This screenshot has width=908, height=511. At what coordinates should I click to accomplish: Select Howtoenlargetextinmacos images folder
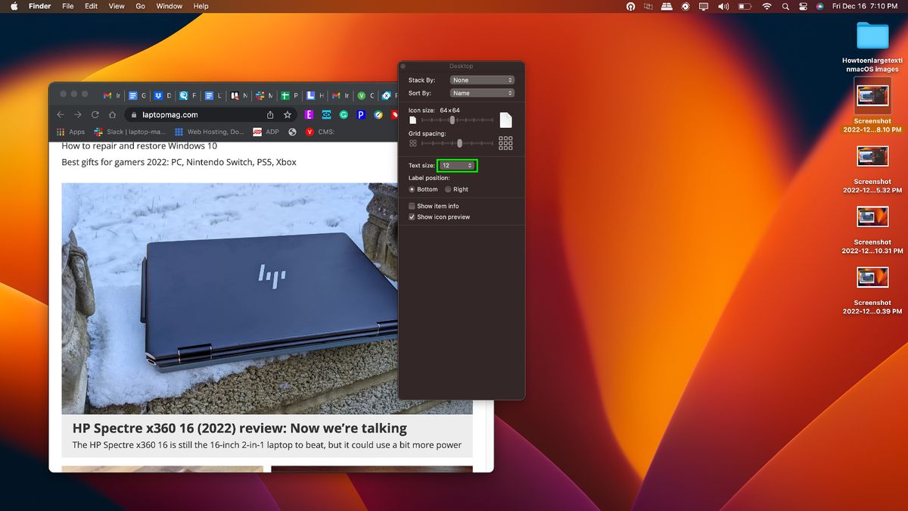[x=872, y=47]
